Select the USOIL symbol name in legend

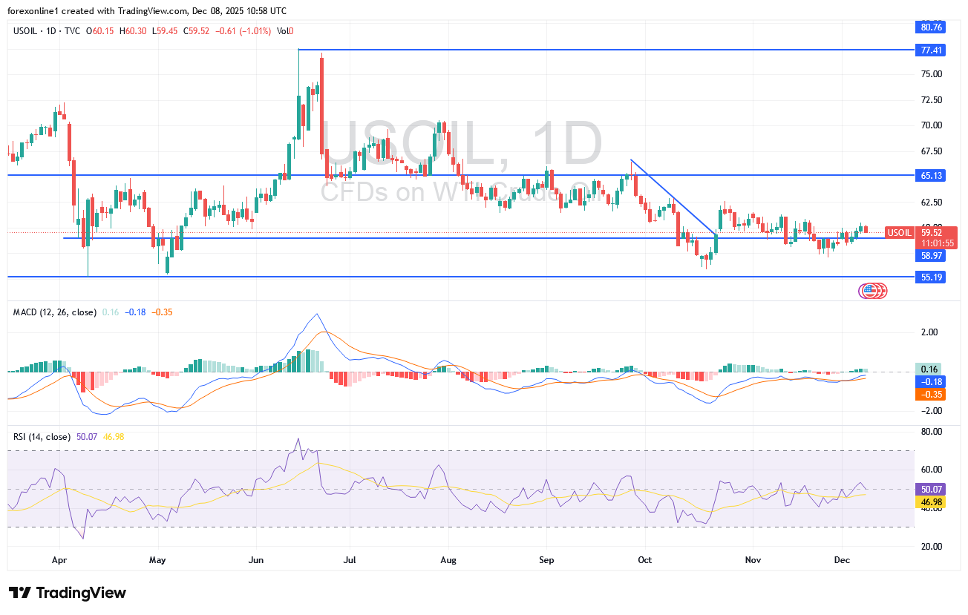[28, 31]
